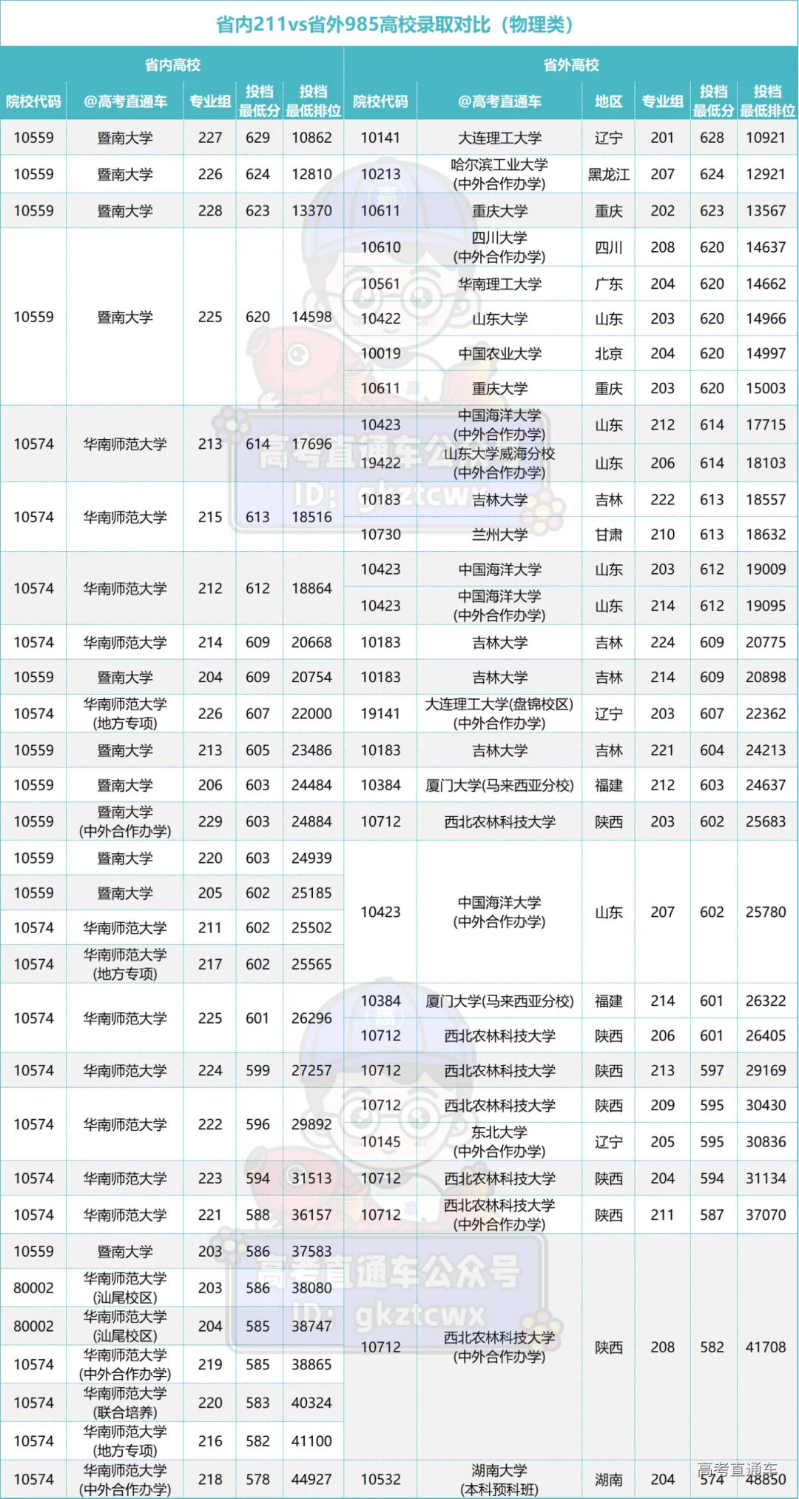Select the 兰州大学 cell
Image resolution: width=799 pixels, height=1499 pixels.
[x=499, y=534]
